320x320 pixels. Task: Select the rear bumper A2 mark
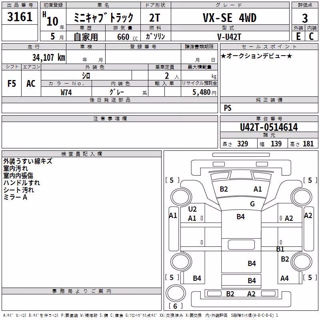pos(251,294)
